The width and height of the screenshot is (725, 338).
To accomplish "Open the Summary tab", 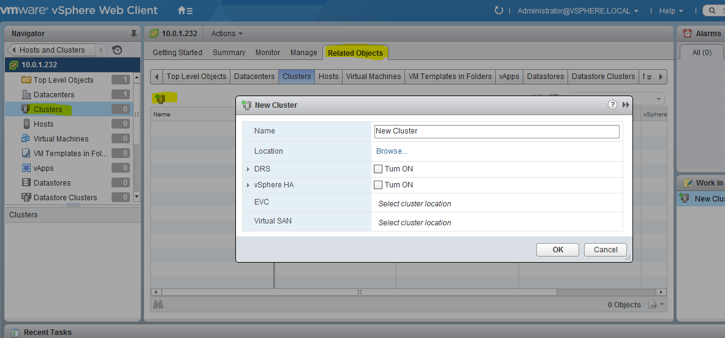I will click(229, 53).
